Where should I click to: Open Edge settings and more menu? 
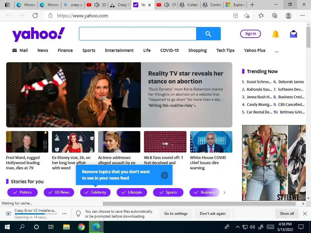coord(302,15)
